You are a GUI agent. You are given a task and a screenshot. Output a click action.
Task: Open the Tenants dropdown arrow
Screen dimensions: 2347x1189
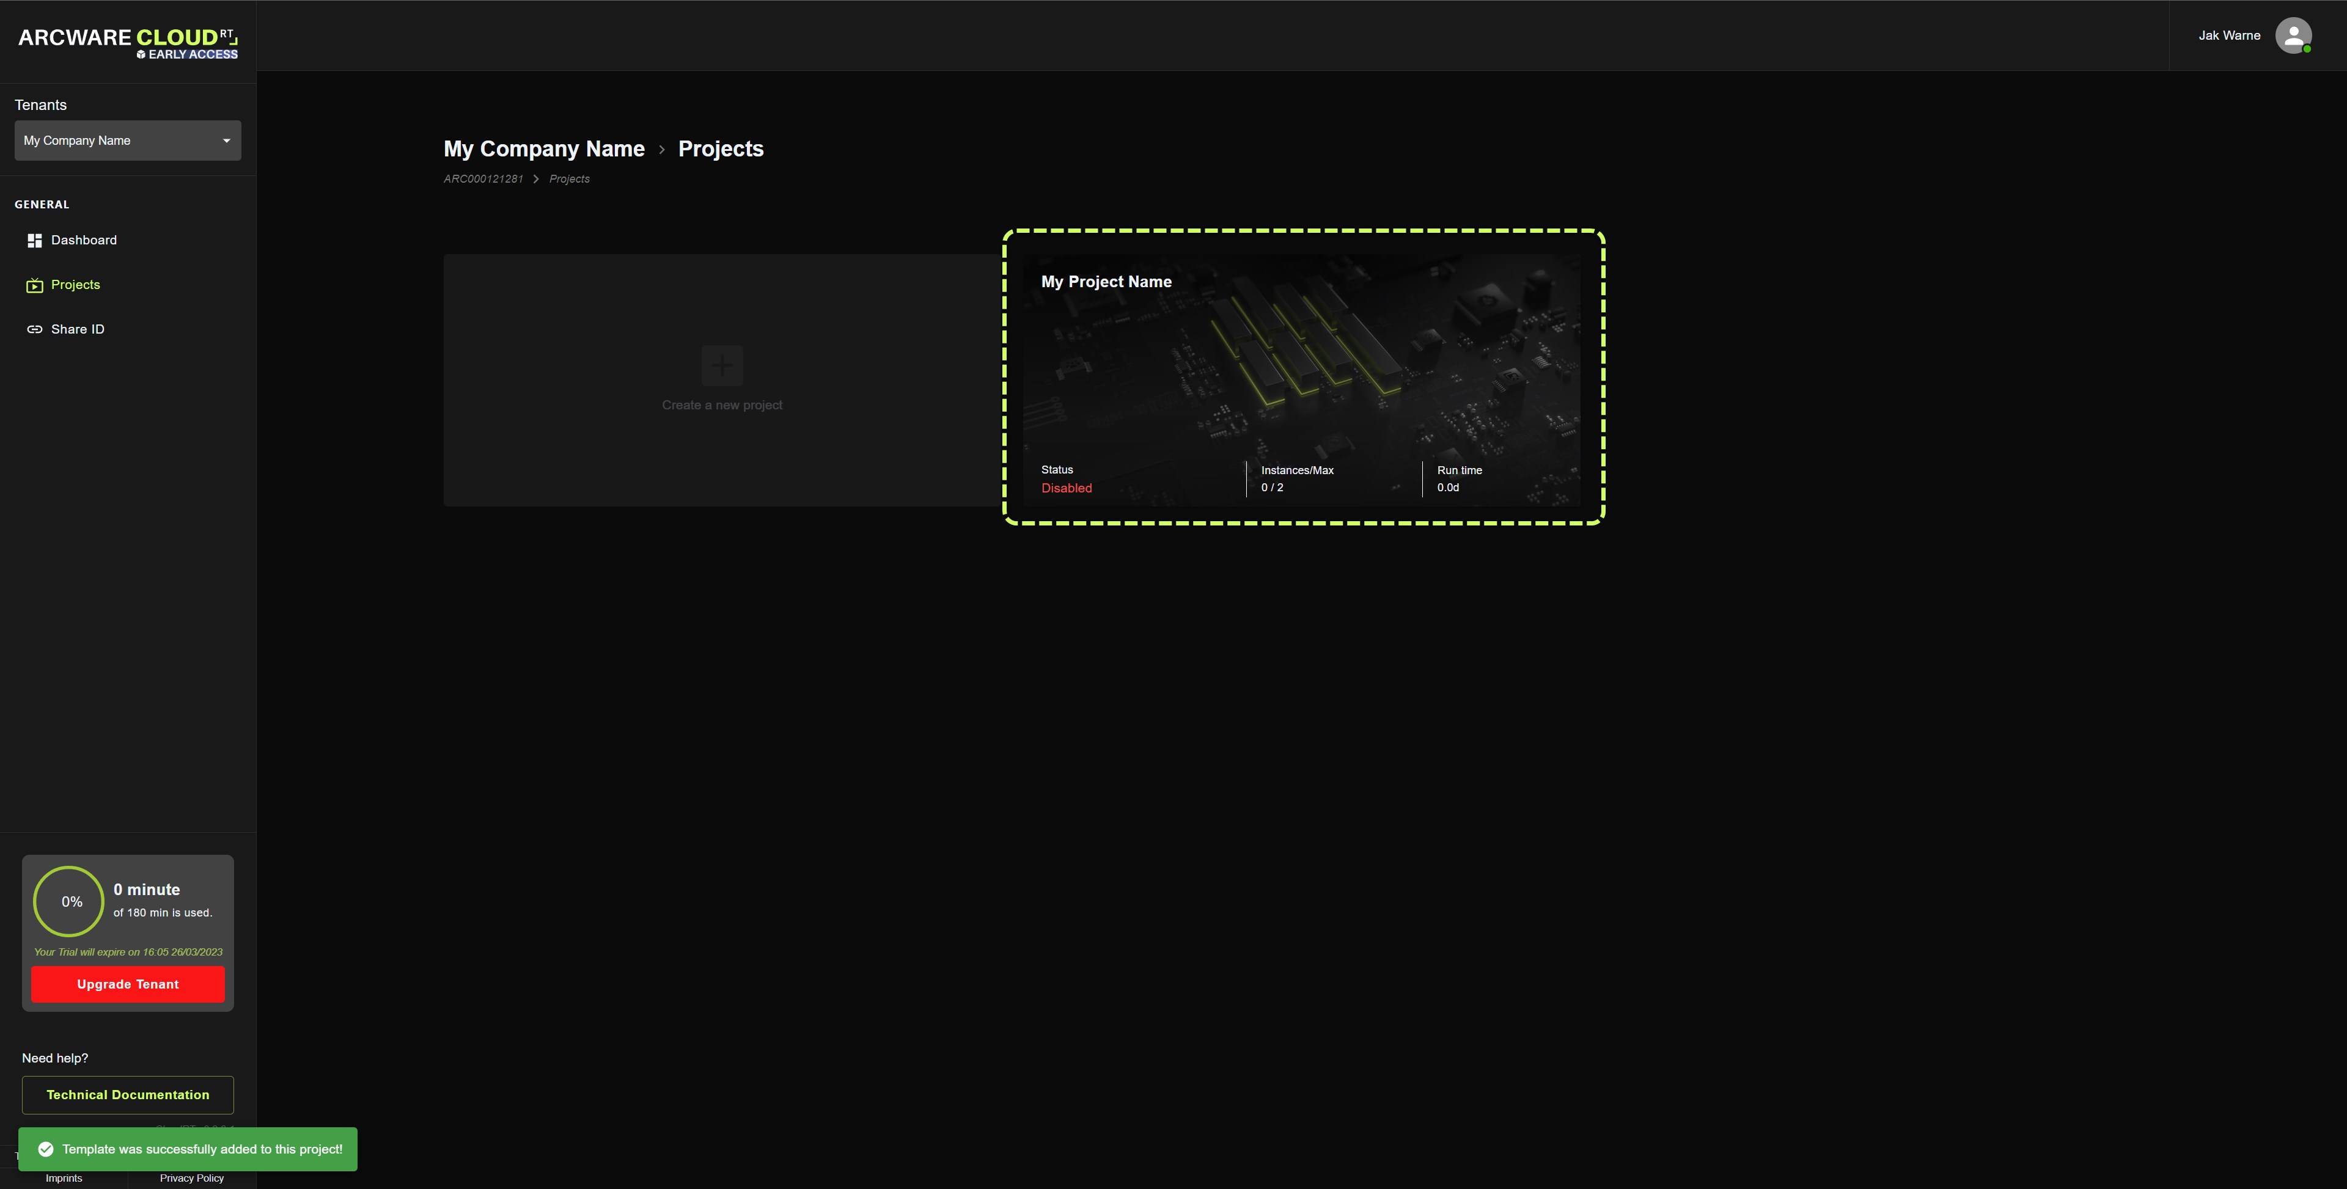(x=226, y=141)
